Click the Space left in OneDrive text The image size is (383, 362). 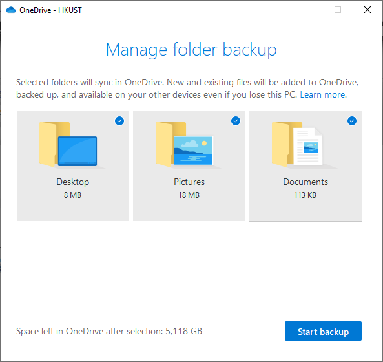[x=109, y=331]
